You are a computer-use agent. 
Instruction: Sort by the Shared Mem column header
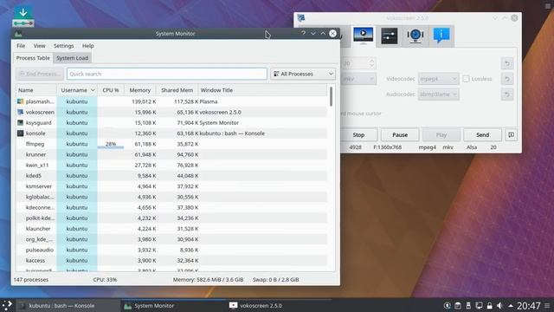[177, 90]
